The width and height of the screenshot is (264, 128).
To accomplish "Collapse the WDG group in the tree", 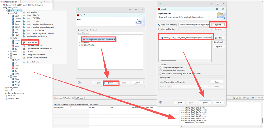I will pyautogui.click(x=8, y=77).
